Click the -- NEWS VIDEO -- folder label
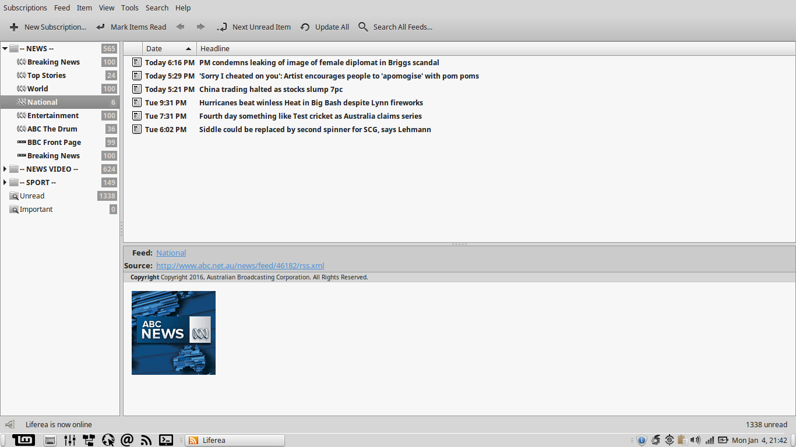 point(48,169)
